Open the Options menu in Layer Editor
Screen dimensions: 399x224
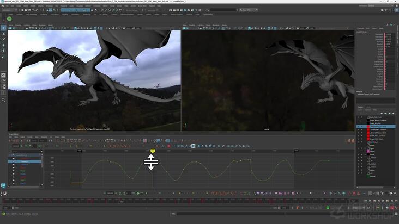coord(368,110)
